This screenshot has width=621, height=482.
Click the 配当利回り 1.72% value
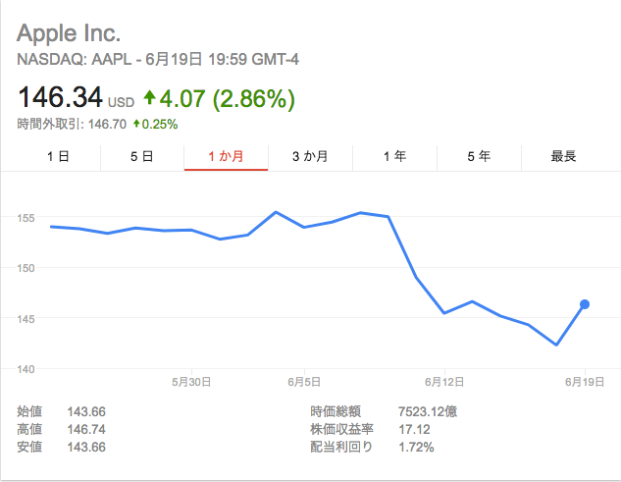[416, 448]
